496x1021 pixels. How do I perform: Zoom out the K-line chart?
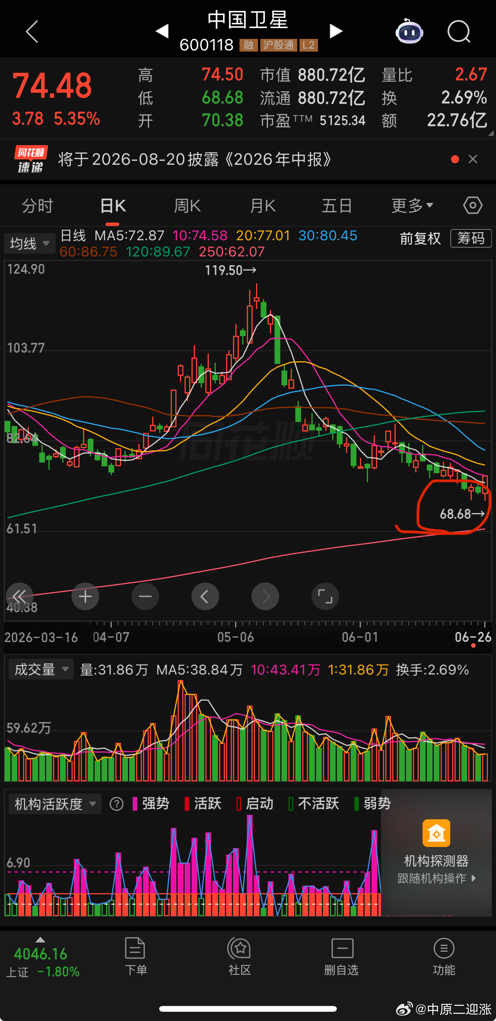tap(145, 596)
